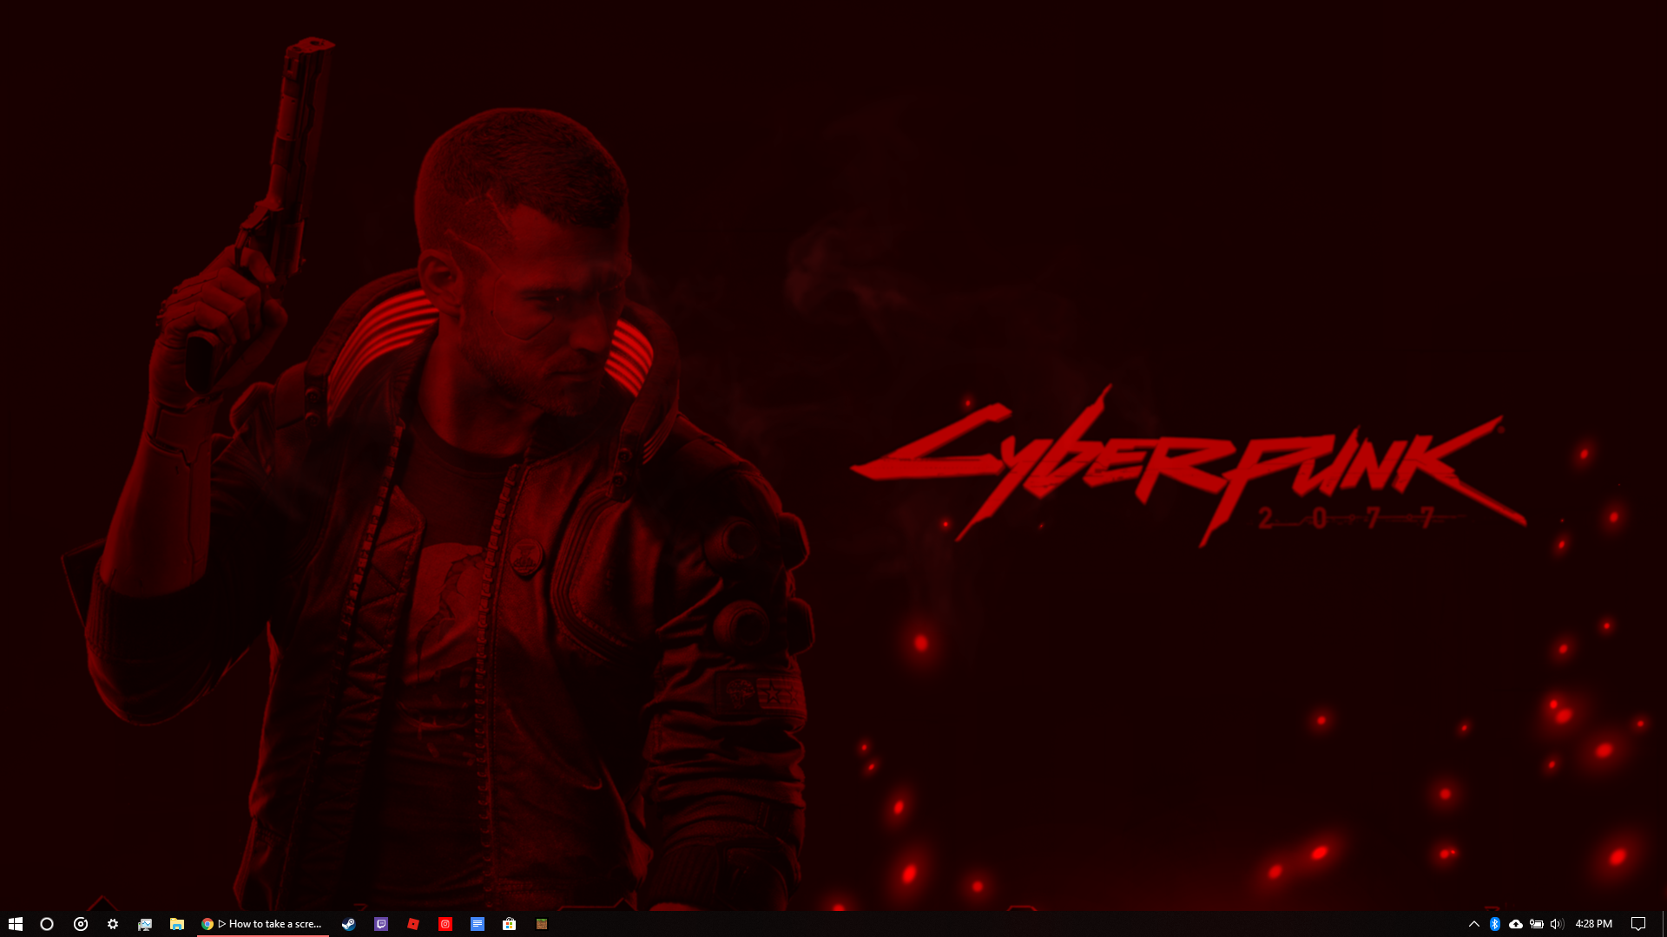Image resolution: width=1667 pixels, height=937 pixels.
Task: Open File Explorer from taskbar
Action: point(177,924)
